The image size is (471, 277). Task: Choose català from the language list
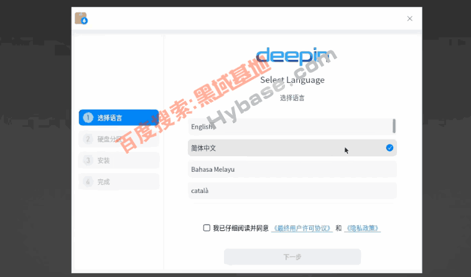292,190
